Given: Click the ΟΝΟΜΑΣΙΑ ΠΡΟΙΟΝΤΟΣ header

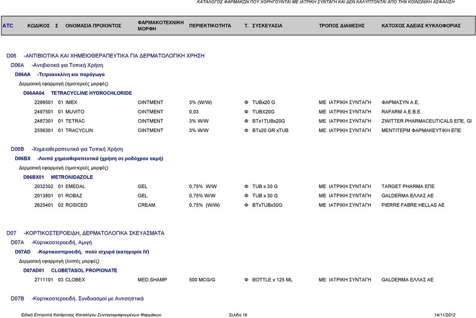Looking at the screenshot, I should 93,25.
